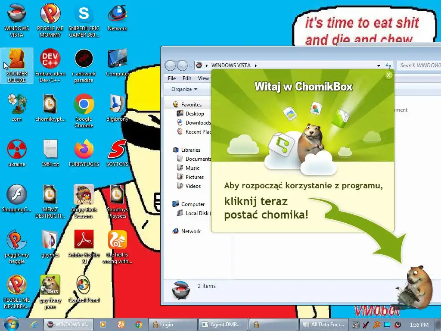Open the Network desktop icon
This screenshot has width=441, height=331.
(x=117, y=17)
